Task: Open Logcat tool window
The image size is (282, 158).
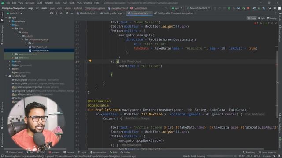Action: (x=82, y=152)
